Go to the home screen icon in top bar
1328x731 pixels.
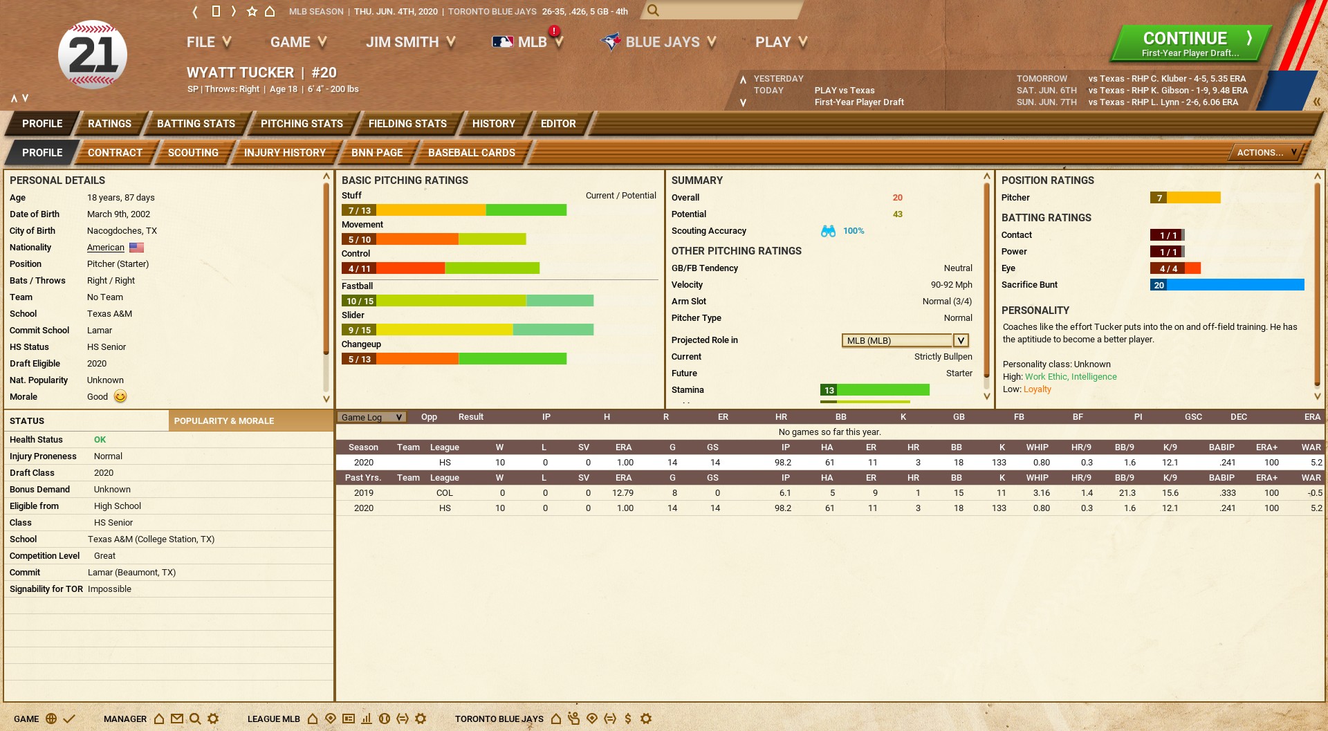coord(270,11)
